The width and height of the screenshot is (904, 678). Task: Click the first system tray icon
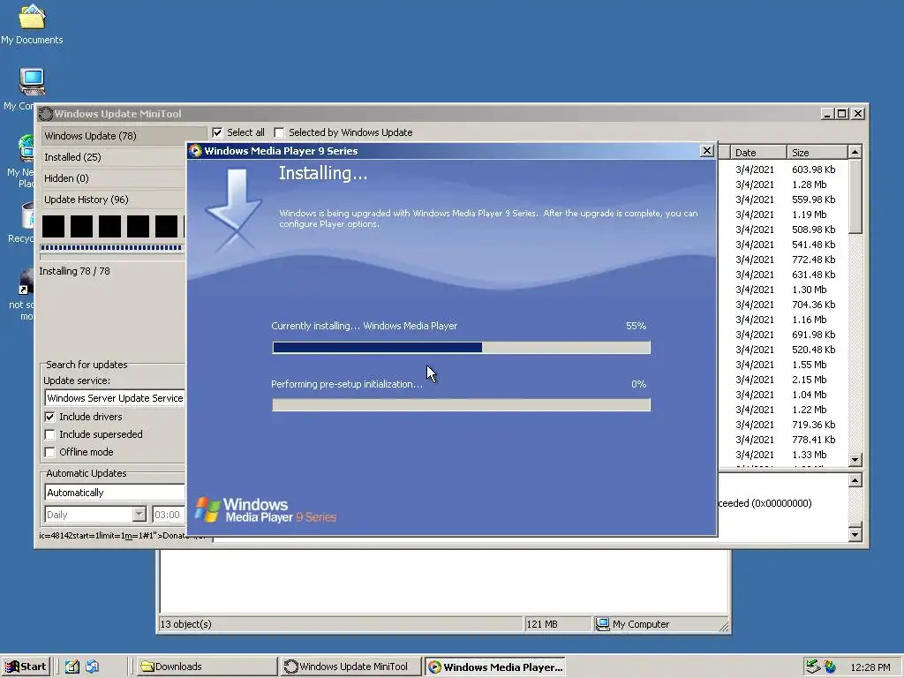(x=812, y=667)
